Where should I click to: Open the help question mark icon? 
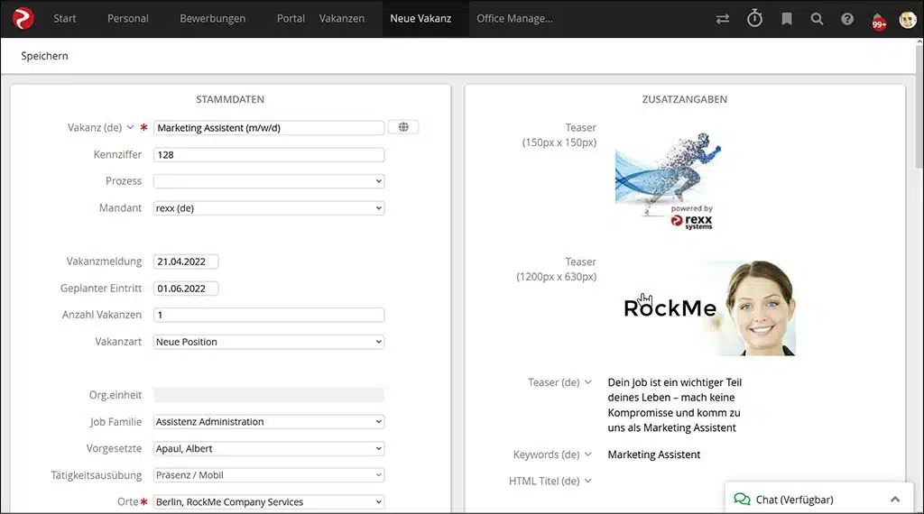point(847,19)
